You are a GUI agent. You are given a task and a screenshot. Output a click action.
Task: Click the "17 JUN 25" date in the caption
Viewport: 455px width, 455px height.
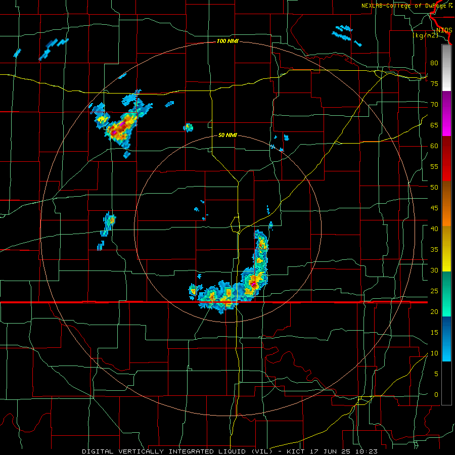coord(331,451)
